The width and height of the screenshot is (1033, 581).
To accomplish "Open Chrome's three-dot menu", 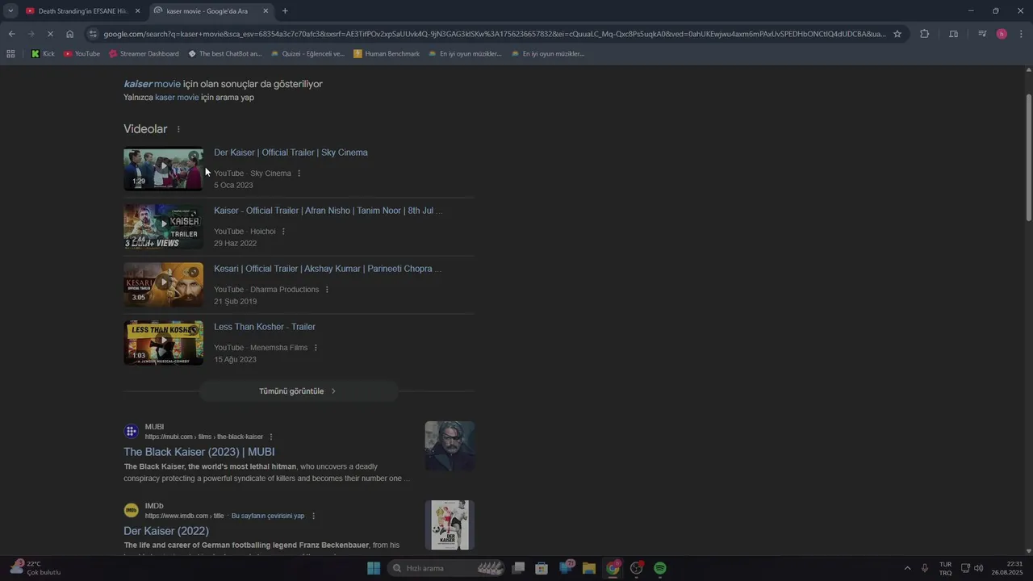I will click(x=1021, y=34).
